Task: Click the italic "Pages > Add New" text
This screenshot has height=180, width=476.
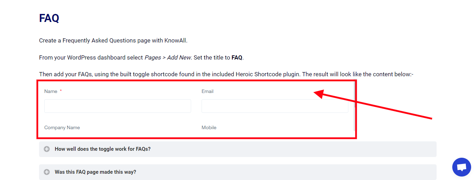Action: 168,57
